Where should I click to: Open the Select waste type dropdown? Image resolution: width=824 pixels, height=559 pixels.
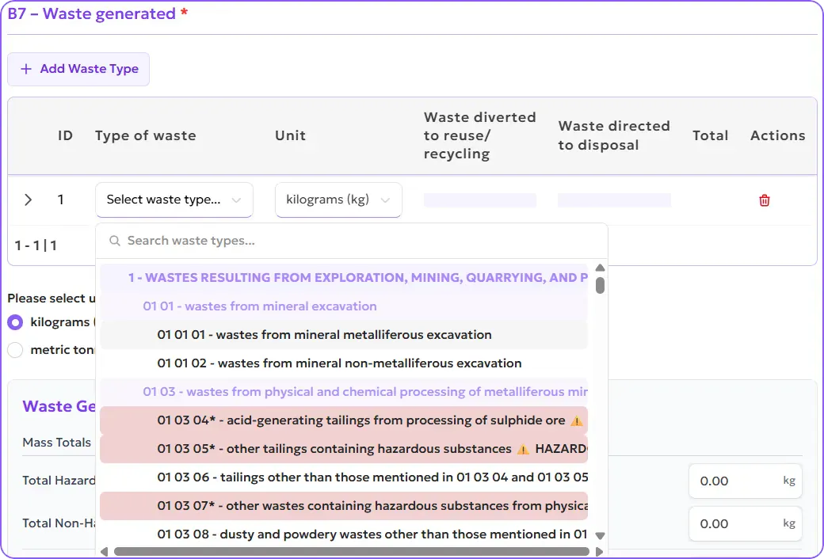(174, 200)
